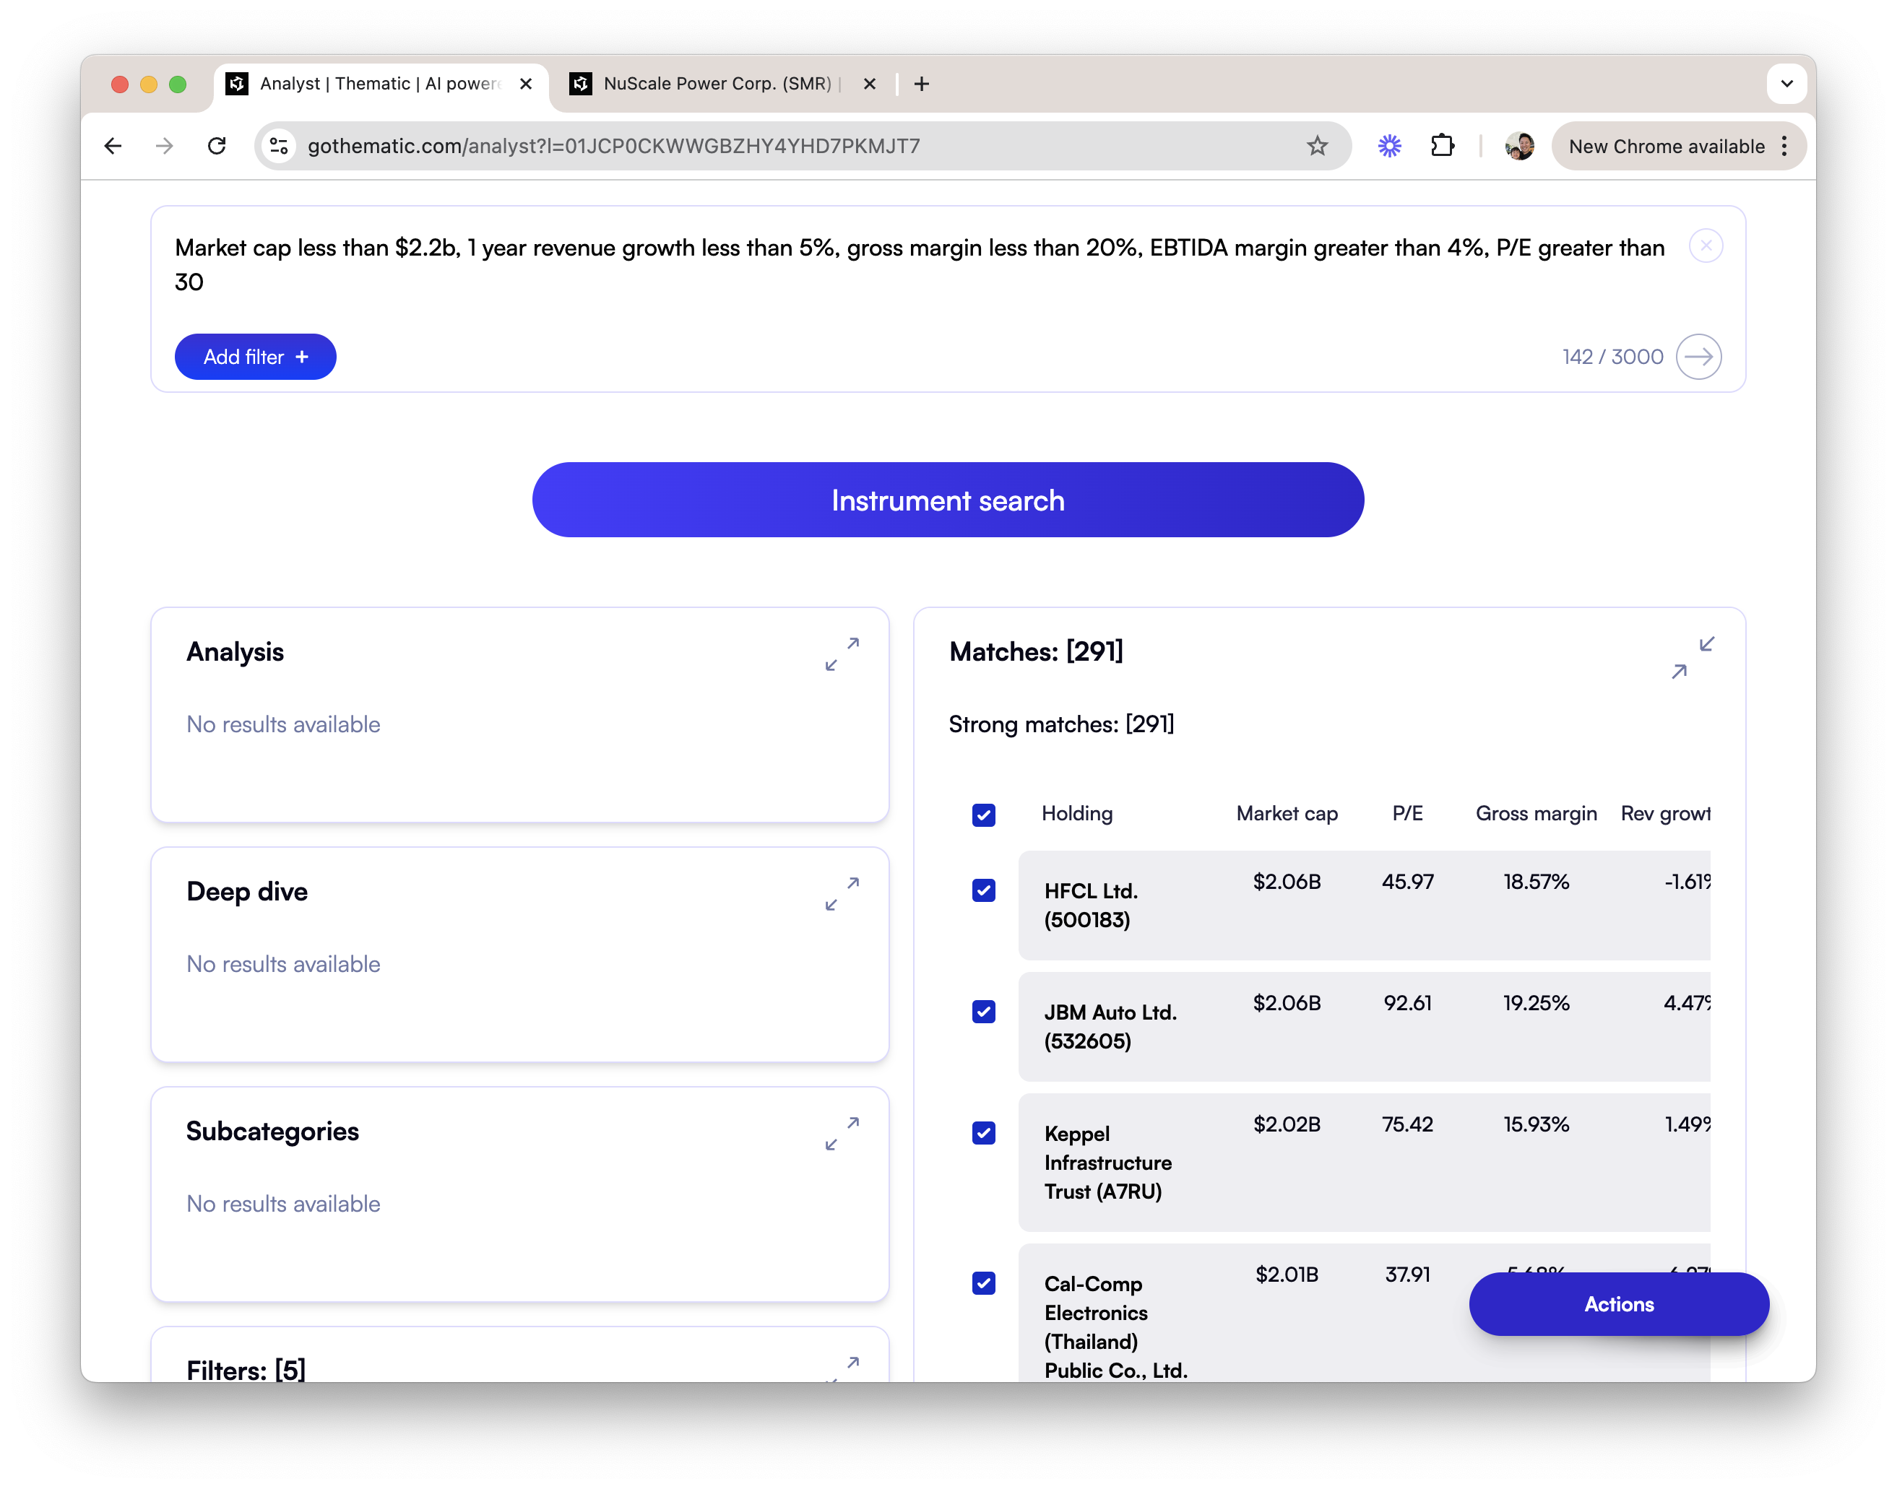Uncheck HFCL Ltd. checkbox
This screenshot has height=1489, width=1897.
984,890
